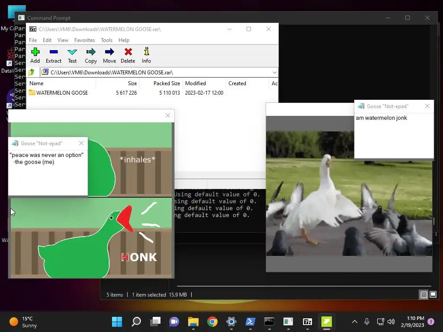Open network settings from tray icon
Image resolution: width=443 pixels, height=332 pixels.
click(x=380, y=322)
